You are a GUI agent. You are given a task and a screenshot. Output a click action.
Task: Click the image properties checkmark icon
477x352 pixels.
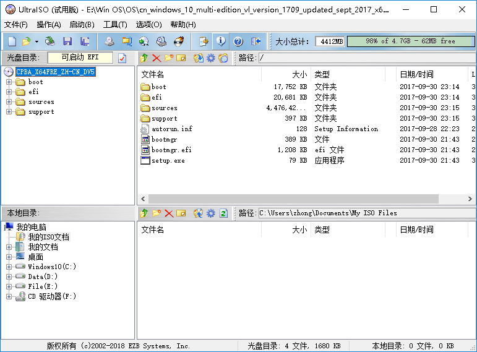[x=122, y=58]
